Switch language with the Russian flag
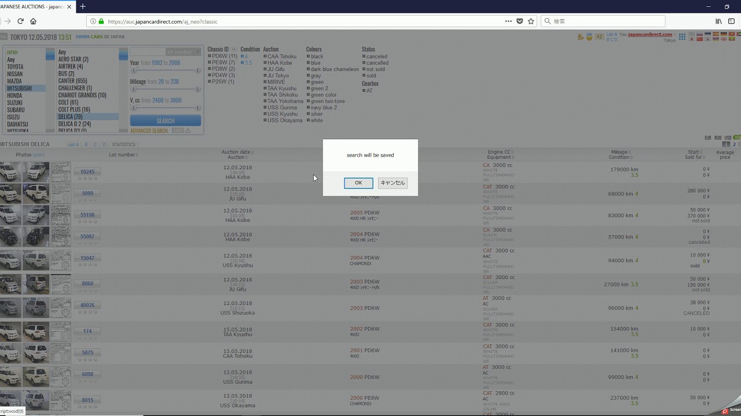Screen dimensions: 741x416 [699, 34]
